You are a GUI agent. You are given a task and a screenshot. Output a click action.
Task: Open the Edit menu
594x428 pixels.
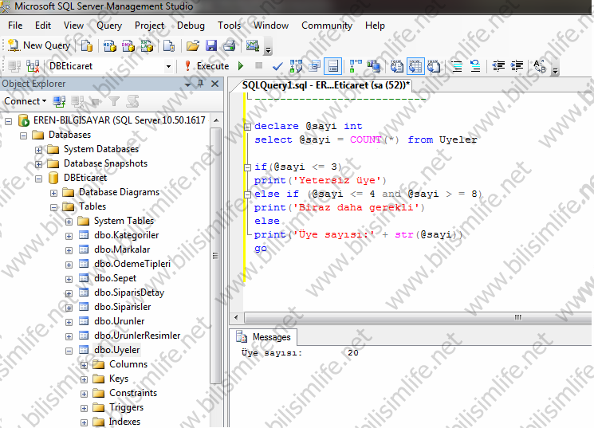(43, 26)
